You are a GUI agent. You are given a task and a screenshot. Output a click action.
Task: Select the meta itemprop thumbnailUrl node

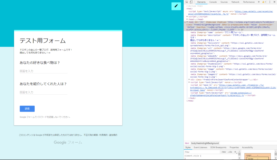pos(232,65)
